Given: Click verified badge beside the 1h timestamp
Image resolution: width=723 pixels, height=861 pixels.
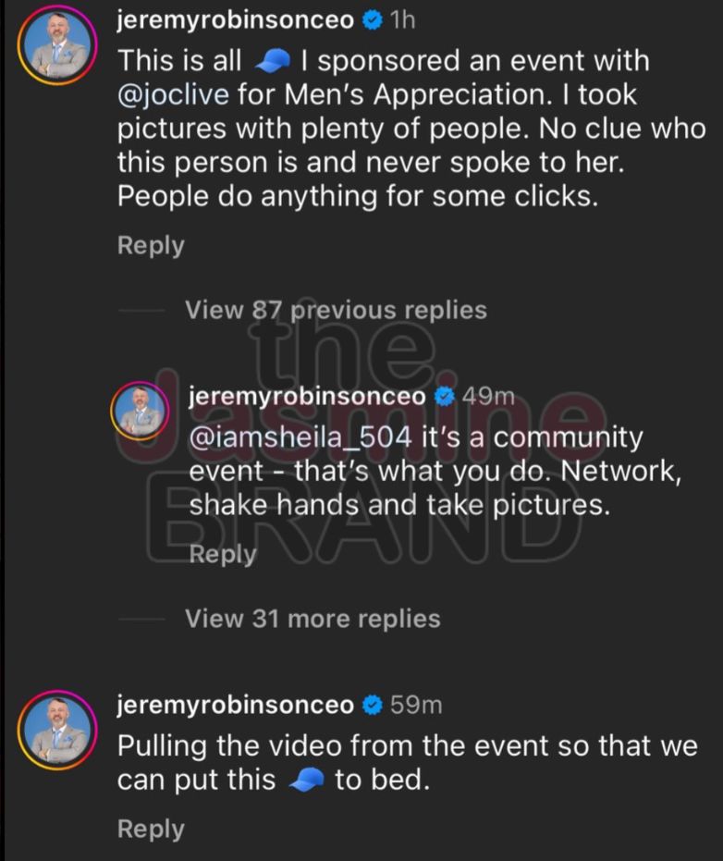Looking at the screenshot, I should (x=372, y=21).
